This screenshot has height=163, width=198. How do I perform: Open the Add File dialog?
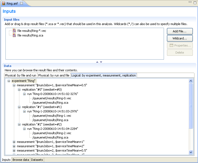tap(180, 31)
